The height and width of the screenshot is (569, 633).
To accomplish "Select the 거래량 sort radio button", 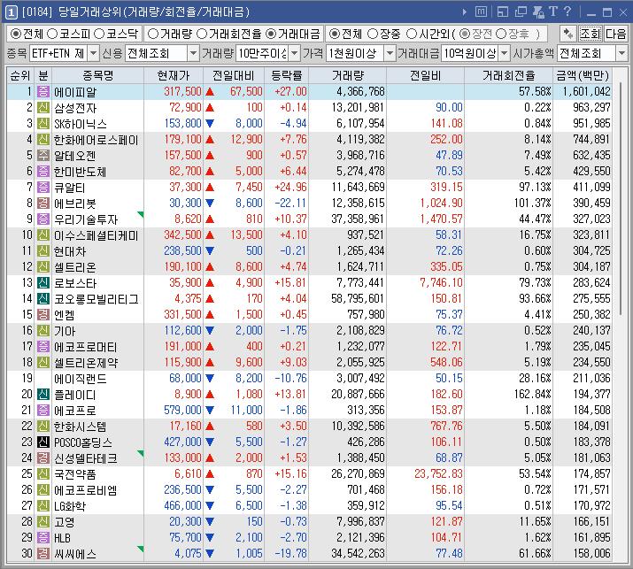I will 153,34.
